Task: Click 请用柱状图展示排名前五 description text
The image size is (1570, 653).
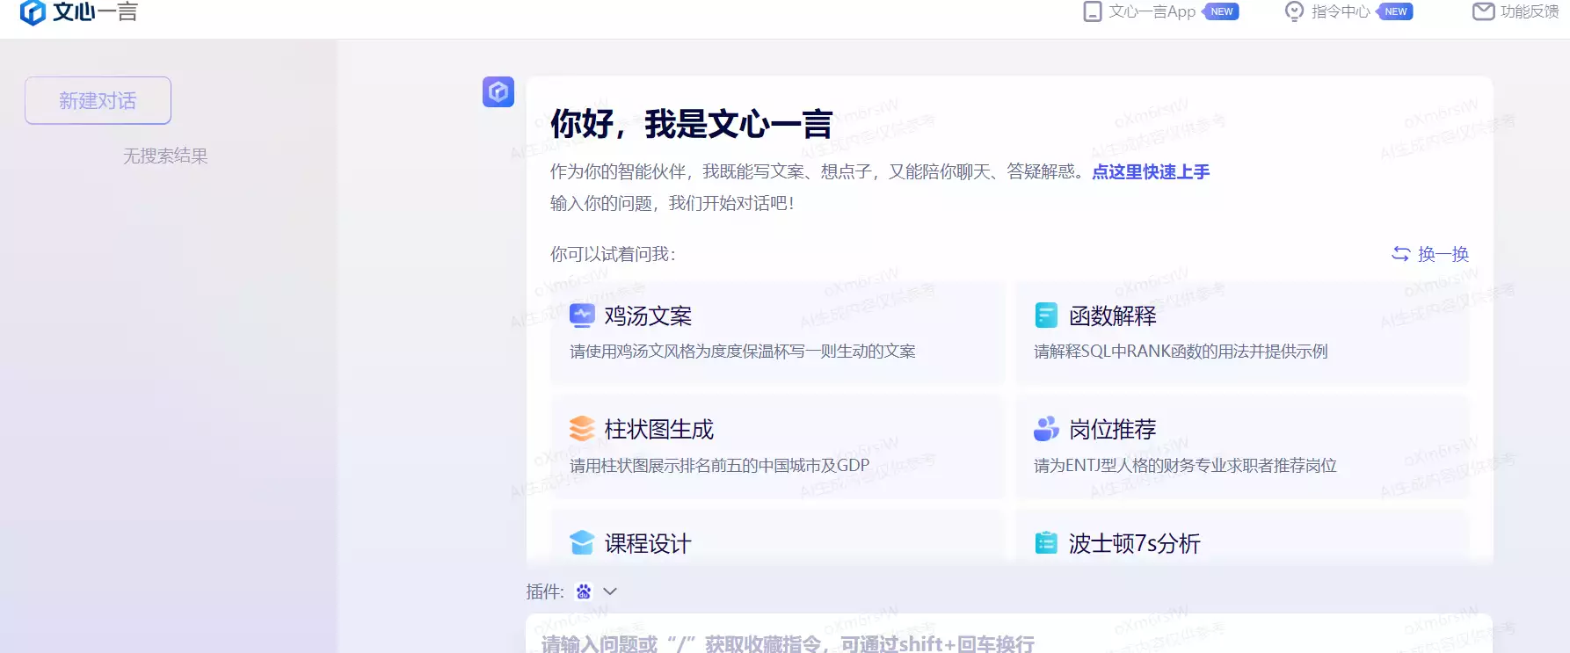Action: click(x=719, y=465)
